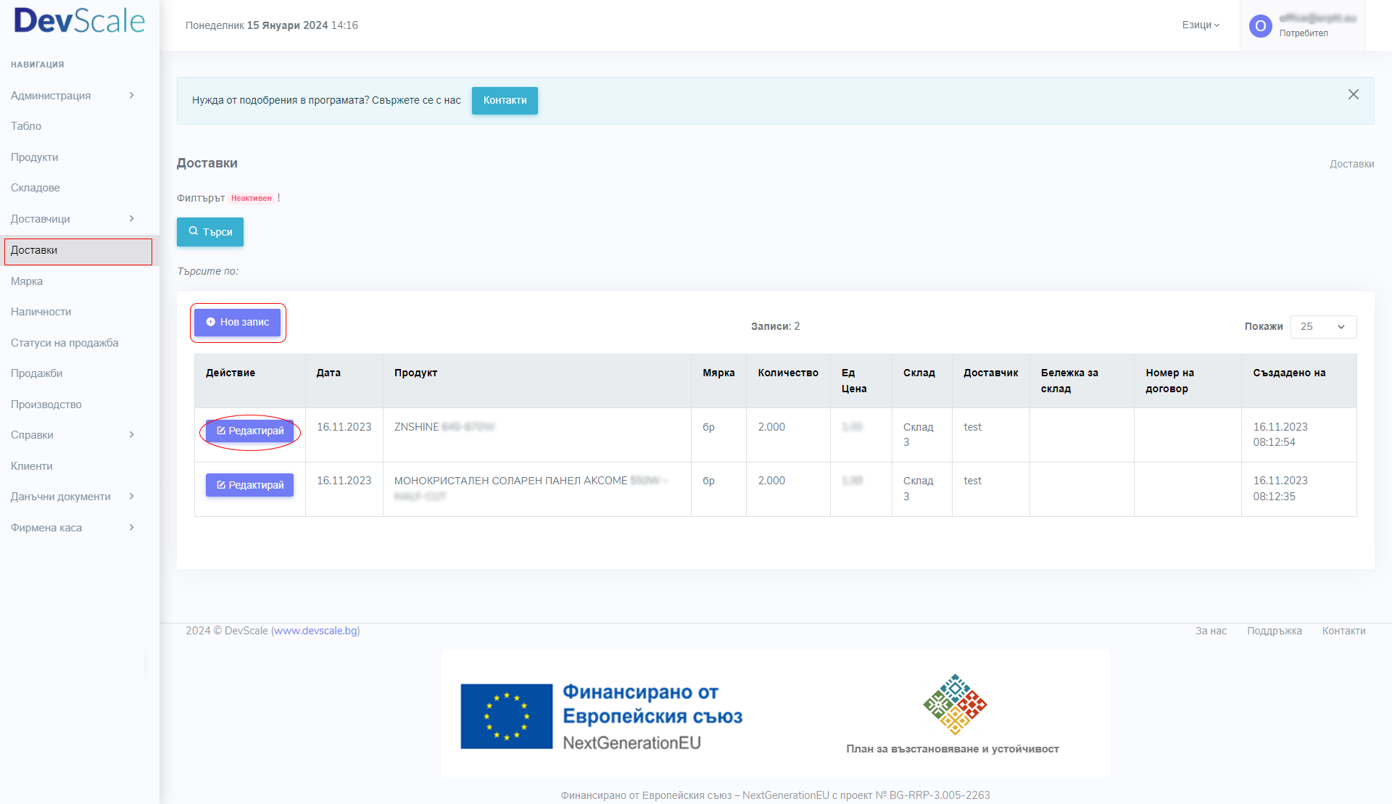
Task: Open the user avatar icon
Action: (1260, 26)
